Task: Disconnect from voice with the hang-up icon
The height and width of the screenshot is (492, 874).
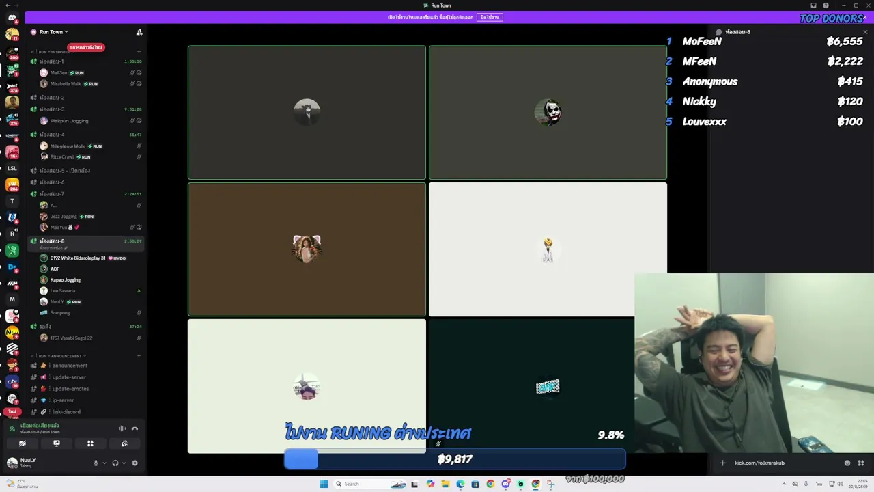Action: pyautogui.click(x=135, y=428)
